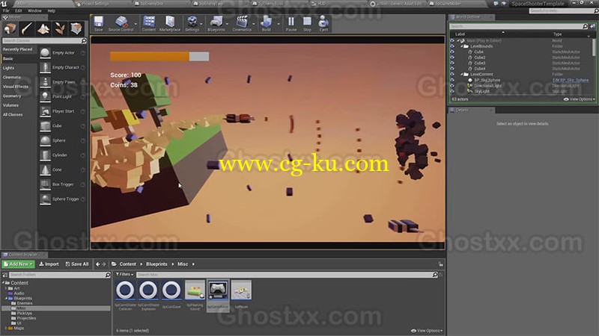Viewport: 599px width, 336px height.
Task: Click the Import button
Action: (49, 264)
